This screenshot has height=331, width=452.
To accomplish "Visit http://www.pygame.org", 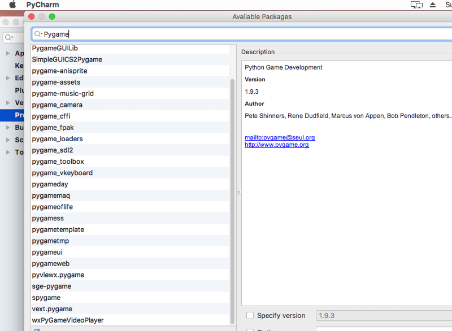I will pos(277,145).
